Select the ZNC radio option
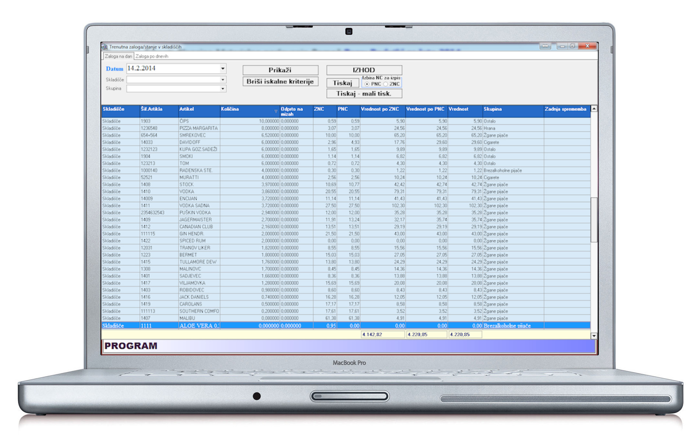699x441 pixels. (x=385, y=84)
